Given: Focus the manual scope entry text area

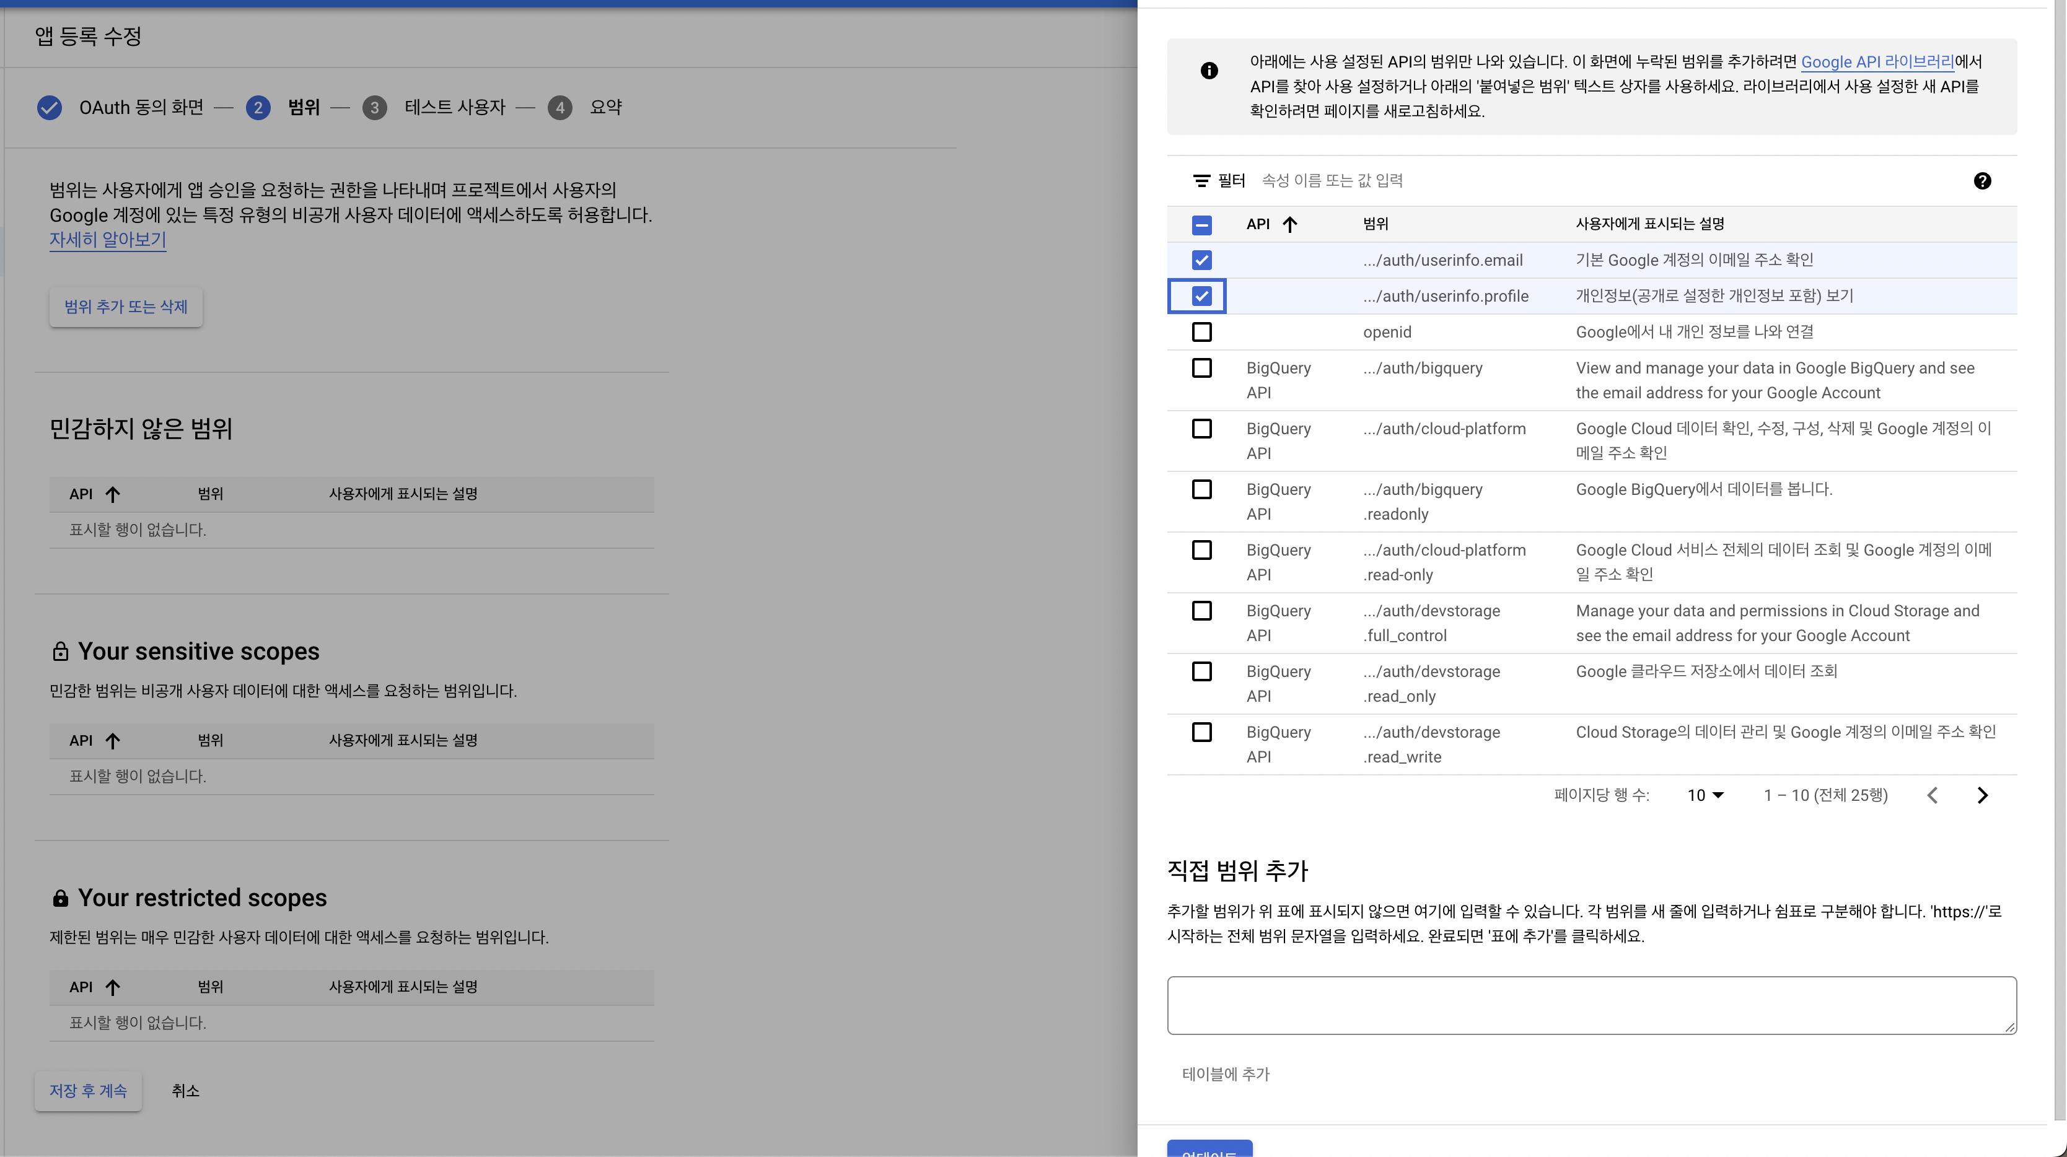Looking at the screenshot, I should coord(1591,1005).
